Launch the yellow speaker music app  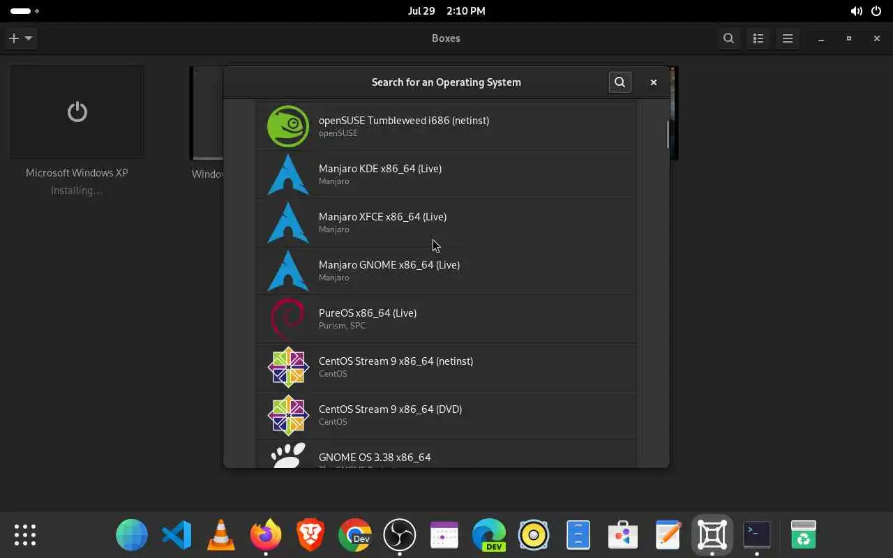coord(534,535)
